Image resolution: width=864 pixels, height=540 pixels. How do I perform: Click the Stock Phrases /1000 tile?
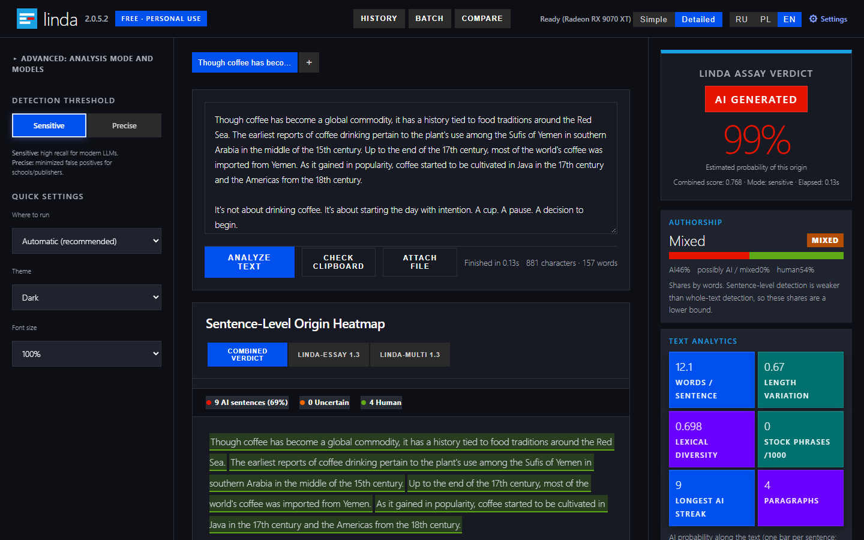(x=800, y=439)
